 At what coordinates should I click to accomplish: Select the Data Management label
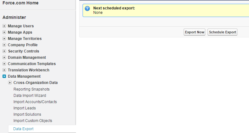tap(24, 76)
